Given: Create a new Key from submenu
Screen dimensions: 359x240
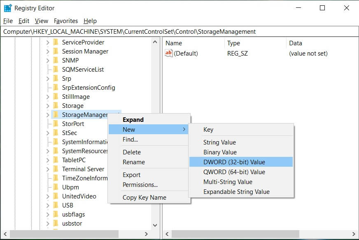Looking at the screenshot, I should 241,130.
